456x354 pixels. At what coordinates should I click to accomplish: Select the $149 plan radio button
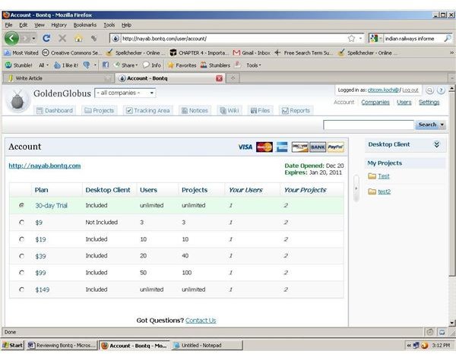click(21, 289)
